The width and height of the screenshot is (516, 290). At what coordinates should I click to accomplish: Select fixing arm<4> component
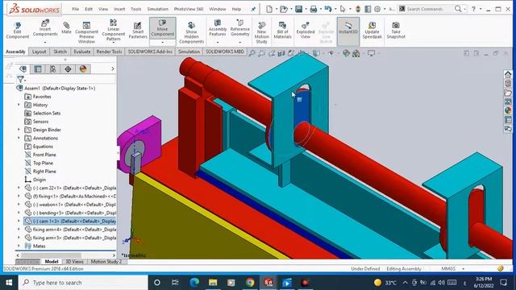pyautogui.click(x=74, y=229)
